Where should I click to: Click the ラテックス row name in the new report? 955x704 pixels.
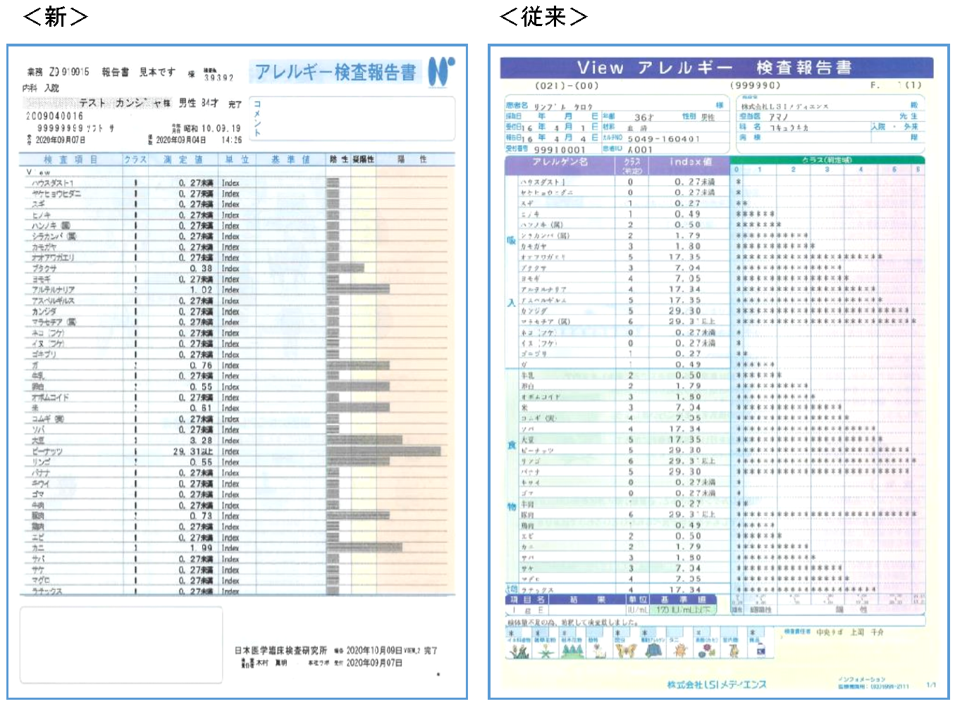[47, 591]
